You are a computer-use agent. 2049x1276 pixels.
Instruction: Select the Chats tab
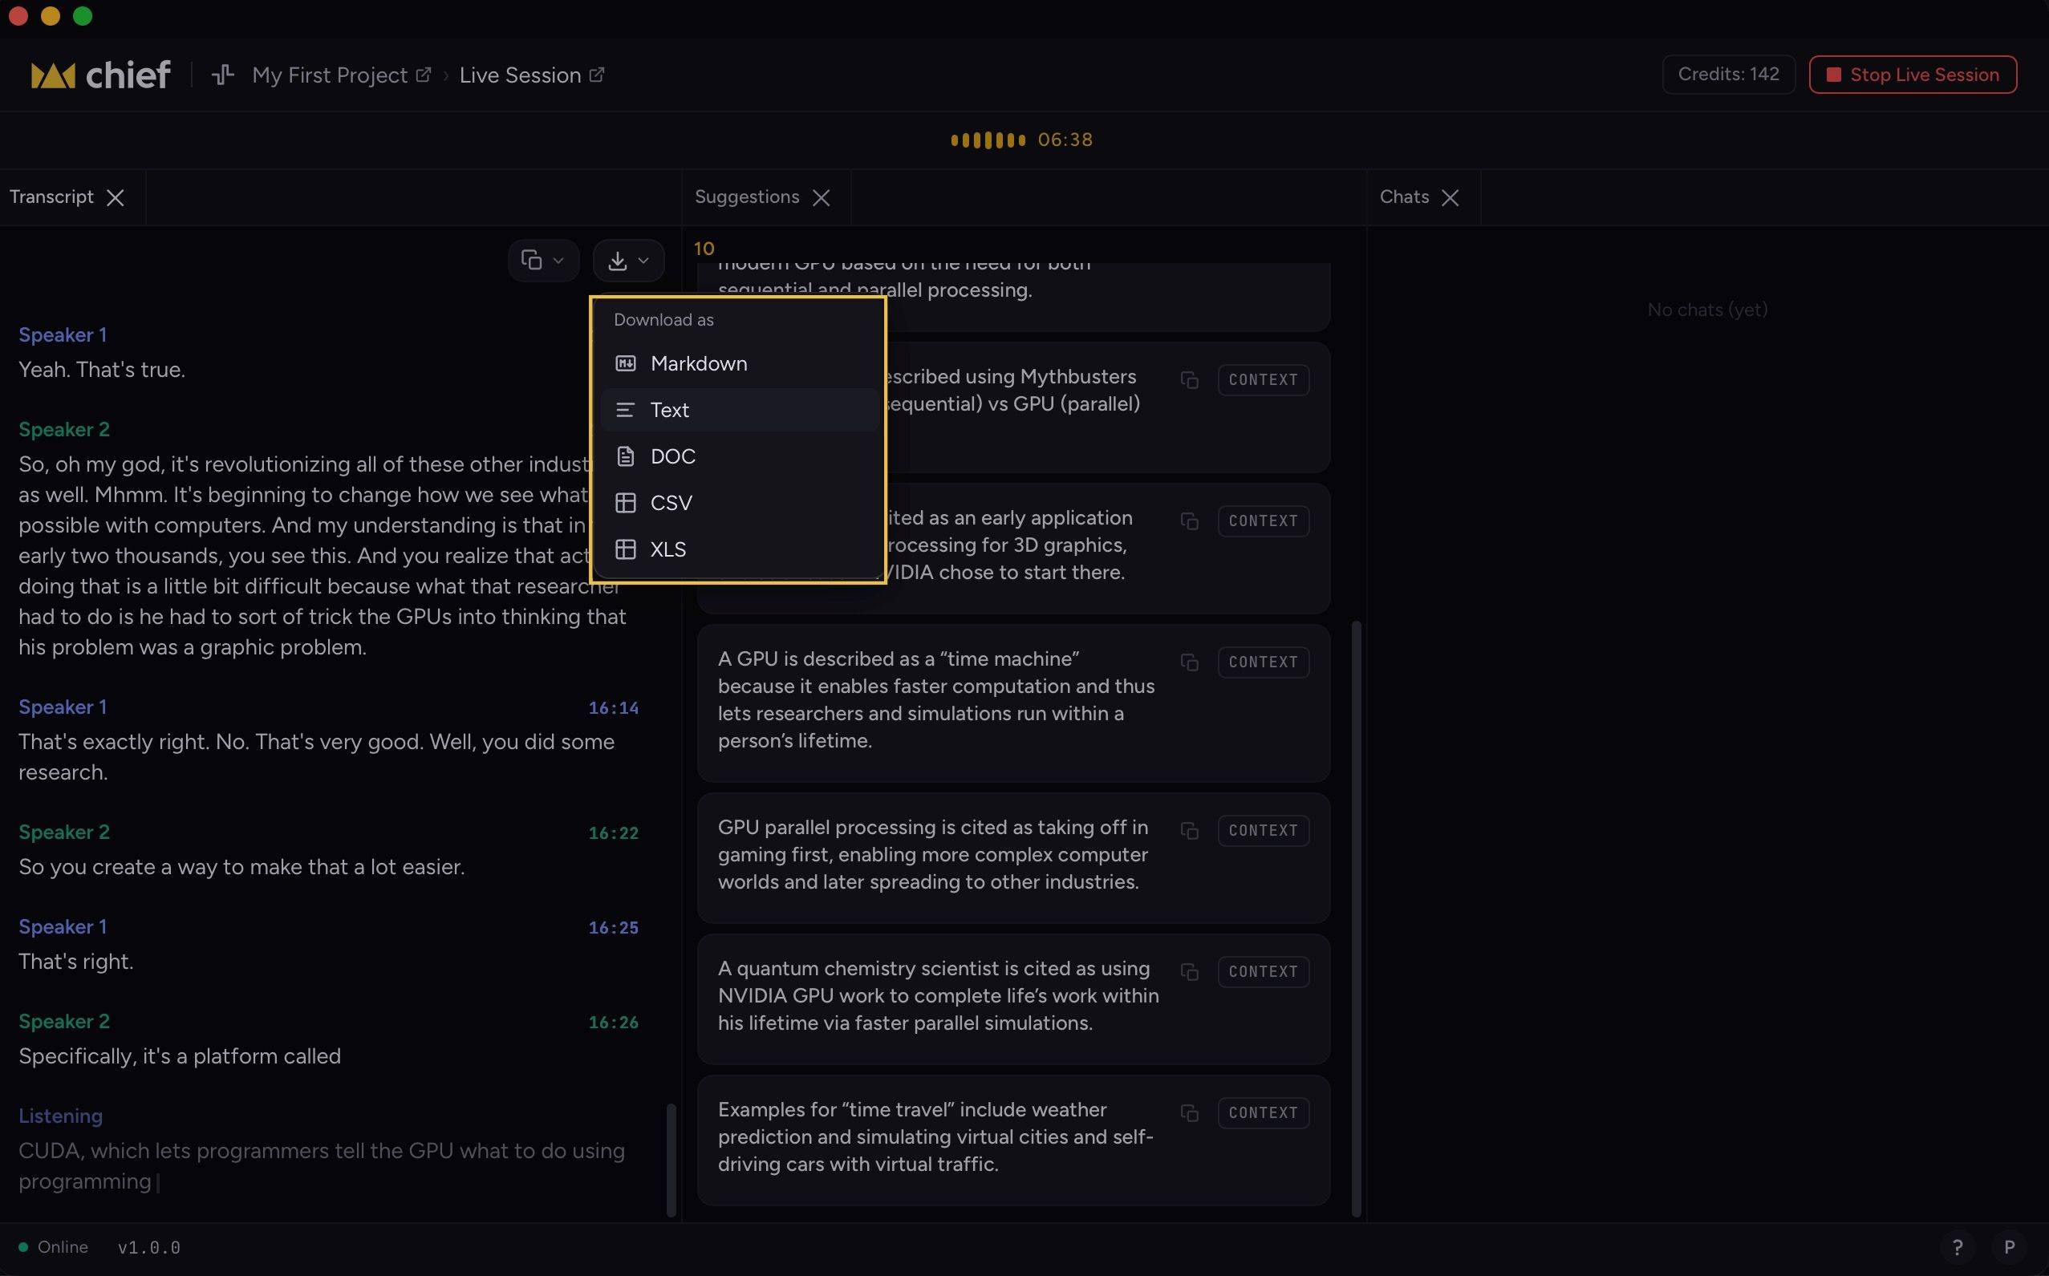pos(1404,196)
